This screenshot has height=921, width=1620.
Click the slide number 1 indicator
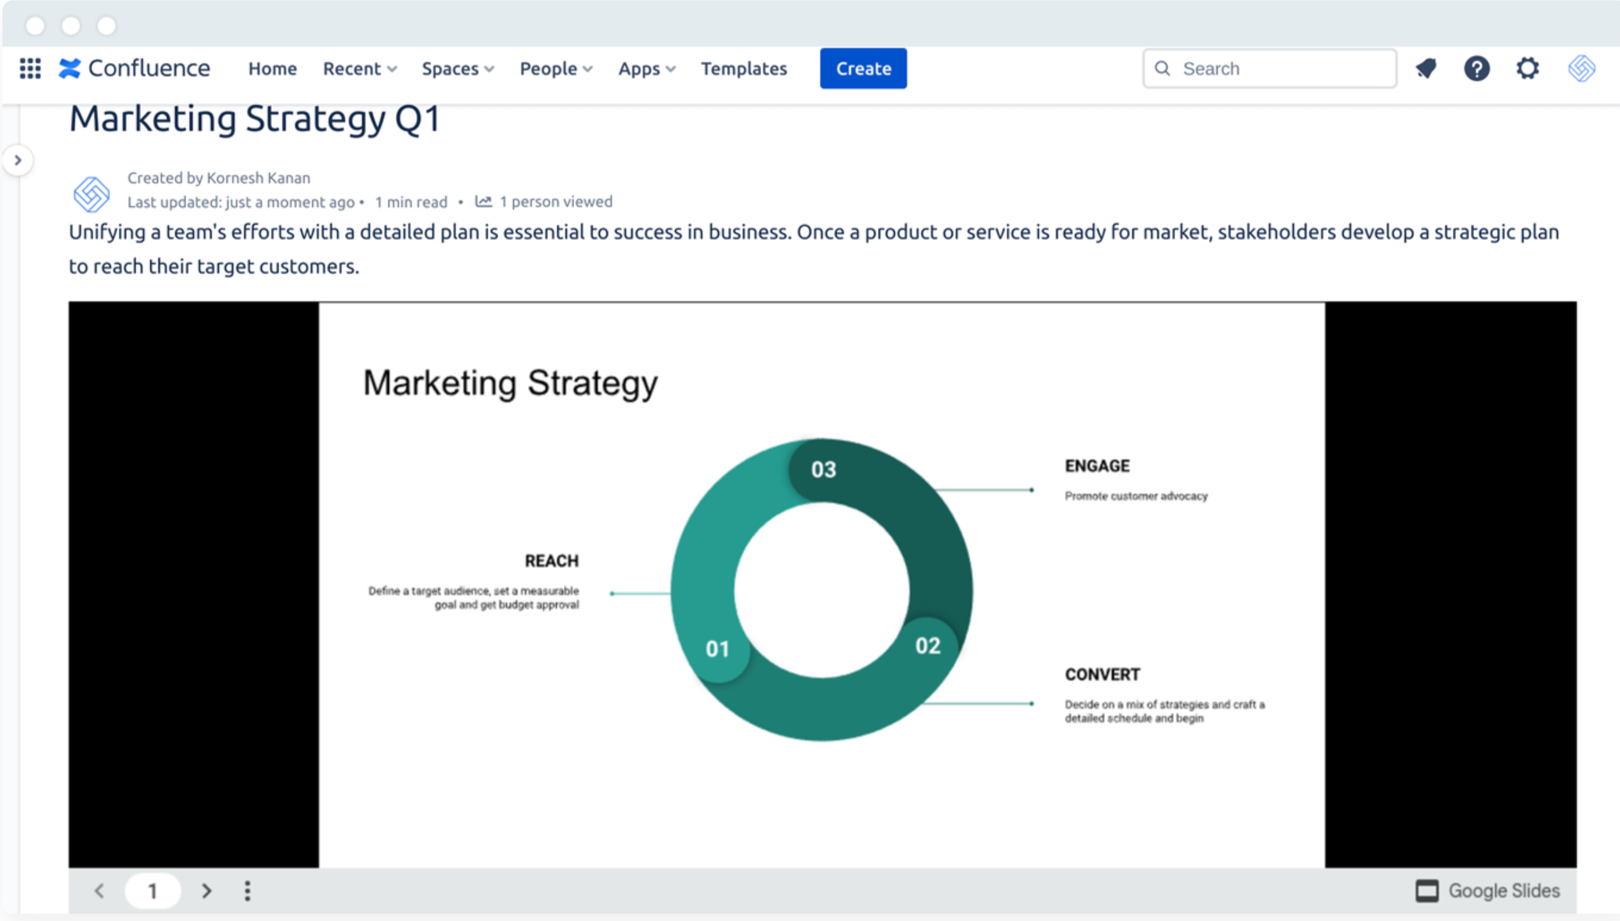[152, 890]
